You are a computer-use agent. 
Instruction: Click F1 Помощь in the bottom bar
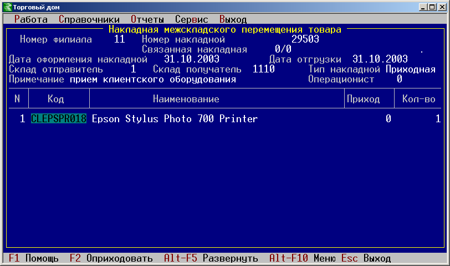pyautogui.click(x=34, y=258)
